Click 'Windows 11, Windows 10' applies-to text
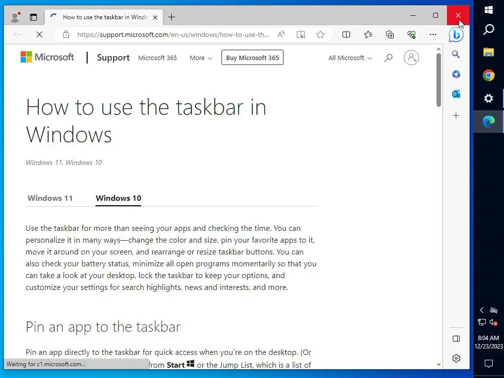 [x=63, y=162]
